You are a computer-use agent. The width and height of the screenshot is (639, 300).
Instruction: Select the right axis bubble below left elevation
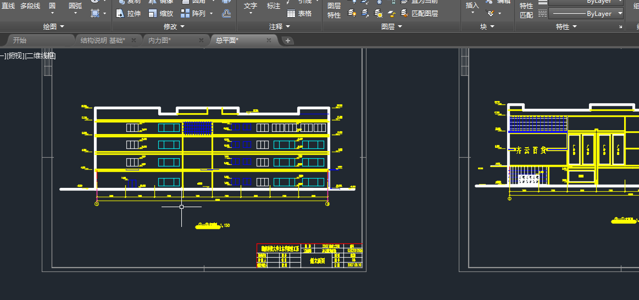coord(327,203)
